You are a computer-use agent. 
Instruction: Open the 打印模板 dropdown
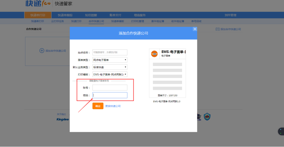[x=110, y=74]
